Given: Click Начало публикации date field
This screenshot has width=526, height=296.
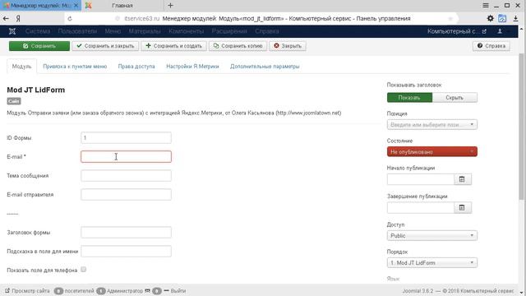Looking at the screenshot, I should point(421,179).
